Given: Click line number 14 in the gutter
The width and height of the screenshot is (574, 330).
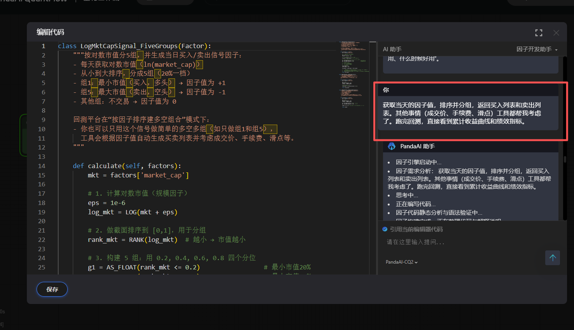Looking at the screenshot, I should (42, 166).
